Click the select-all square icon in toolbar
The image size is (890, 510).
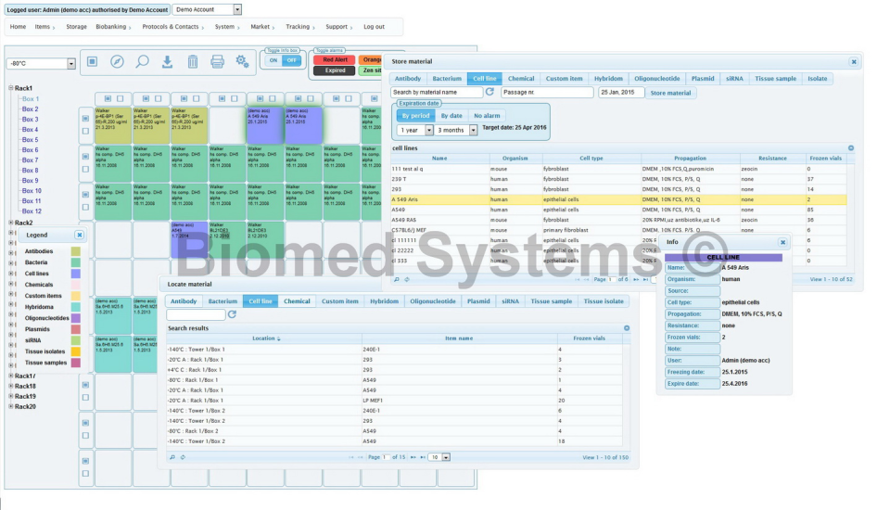pyautogui.click(x=92, y=61)
